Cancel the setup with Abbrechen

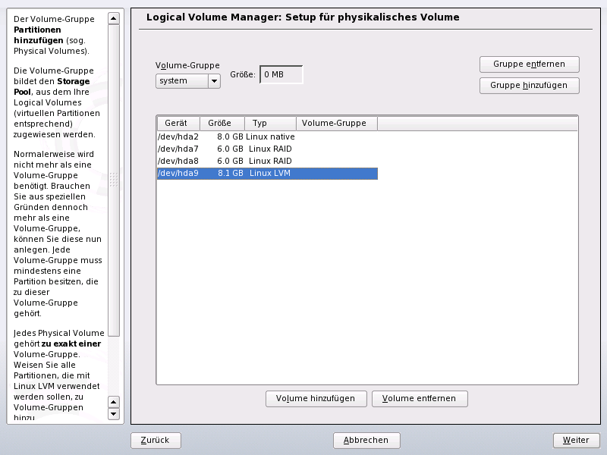click(x=366, y=440)
